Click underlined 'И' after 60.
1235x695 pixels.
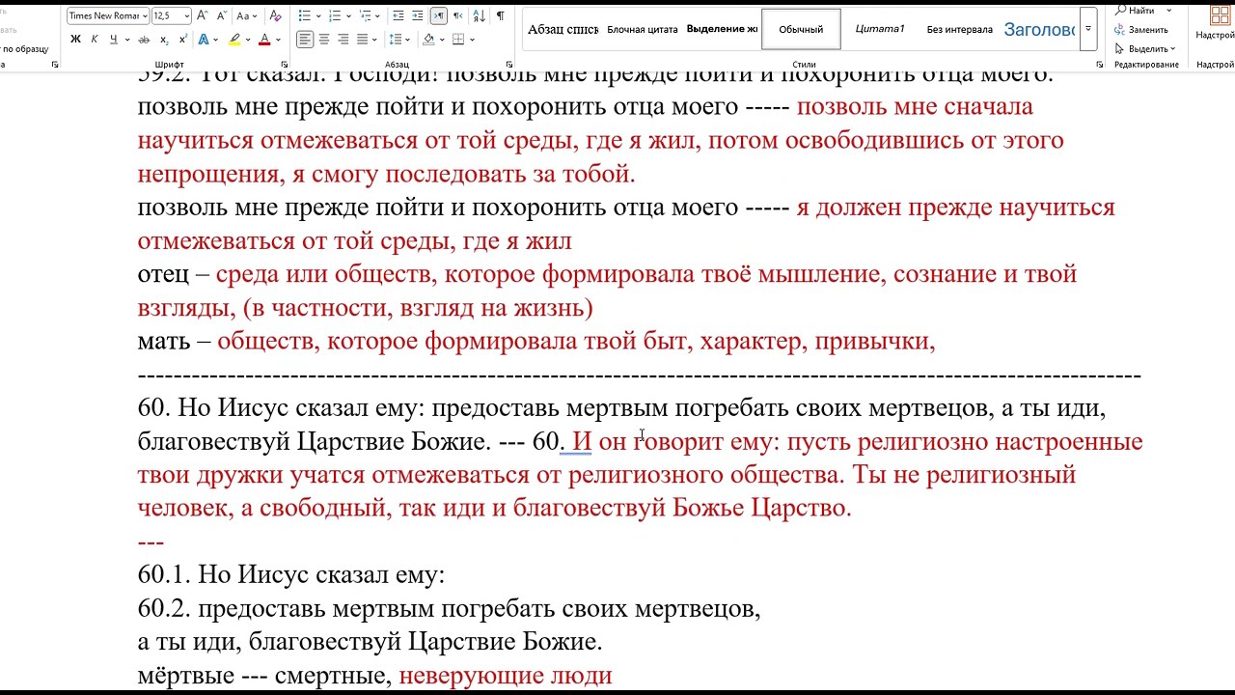[582, 442]
